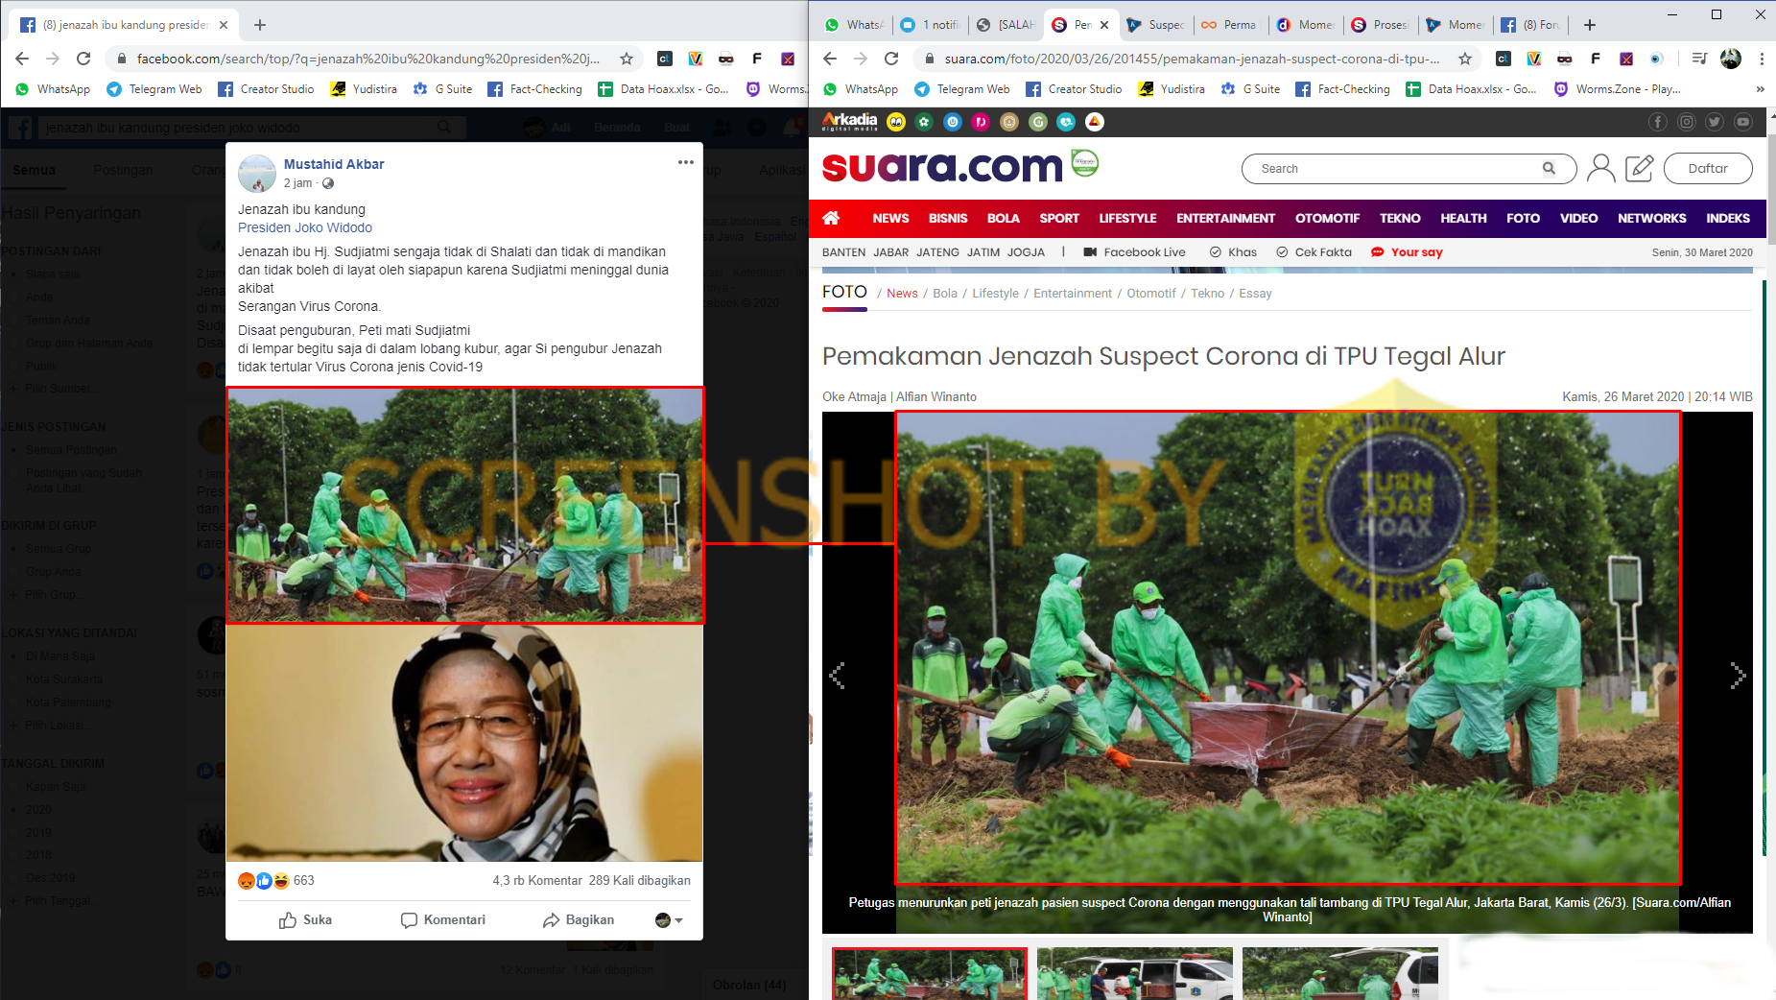This screenshot has width=1776, height=1000.
Task: Bookmark the Facebook page with star icon
Action: pyautogui.click(x=627, y=59)
